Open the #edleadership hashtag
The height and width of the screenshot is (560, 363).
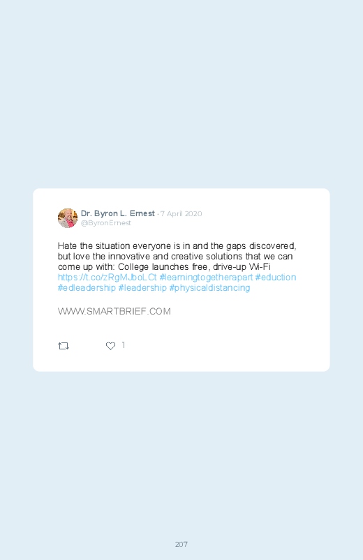coord(87,287)
